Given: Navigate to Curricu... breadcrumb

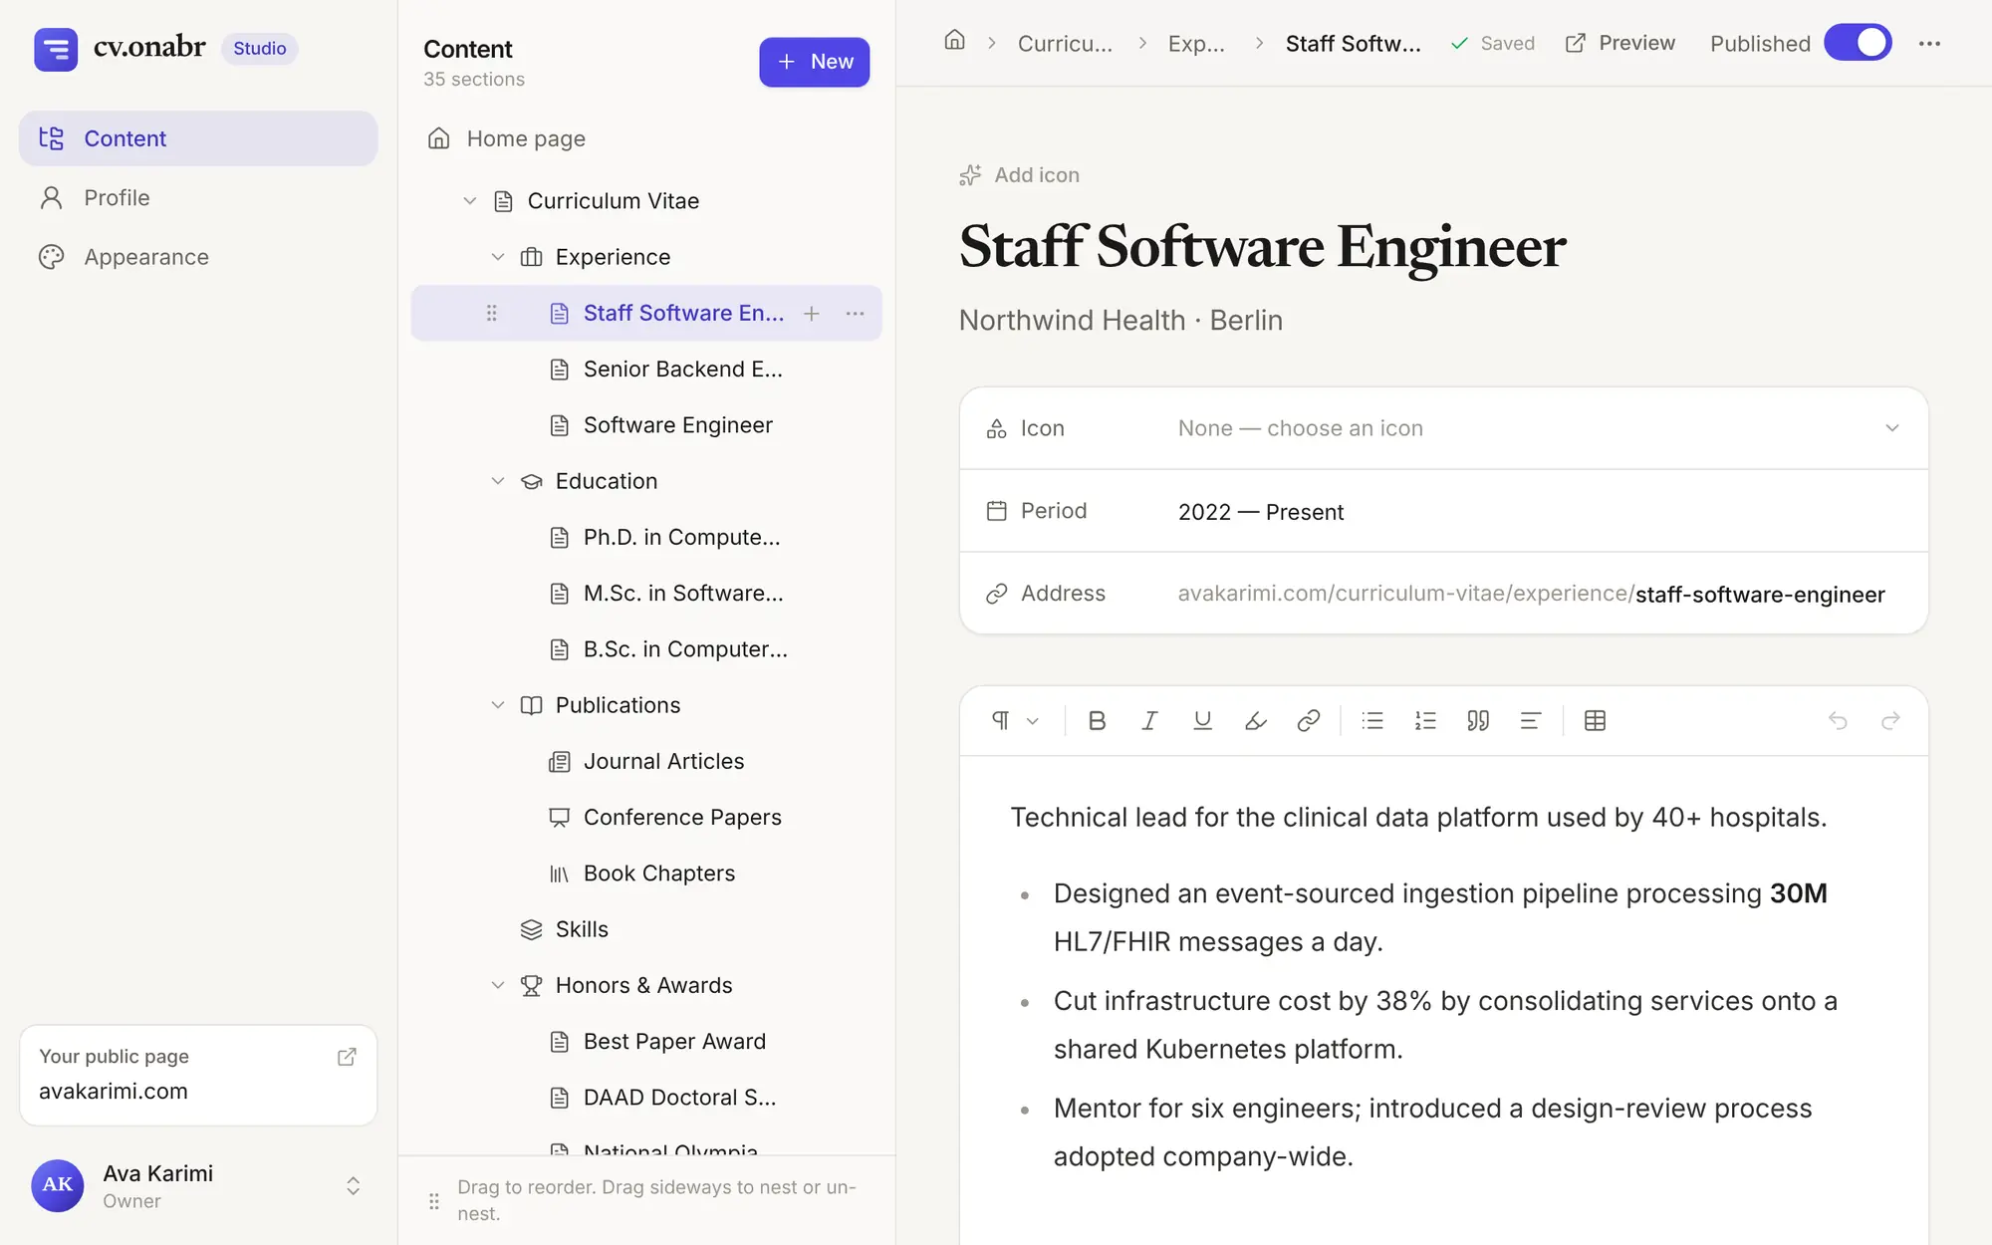Looking at the screenshot, I should coord(1065,44).
